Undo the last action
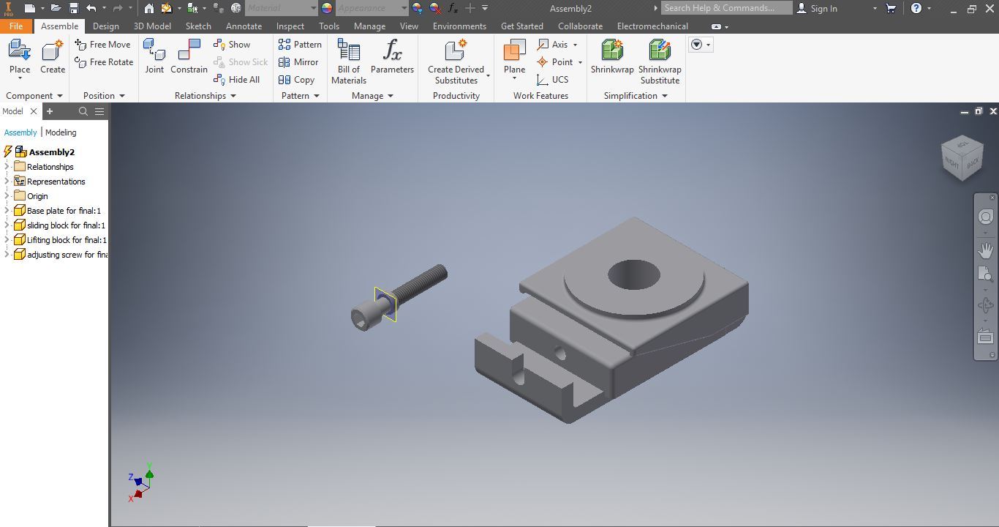 click(x=91, y=8)
